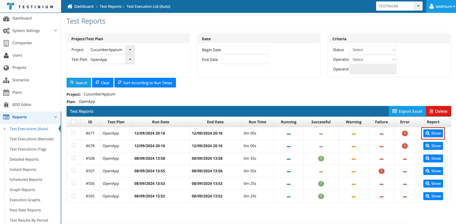This screenshot has width=456, height=224.
Task: Click the Companies building icon
Action: point(6,43)
